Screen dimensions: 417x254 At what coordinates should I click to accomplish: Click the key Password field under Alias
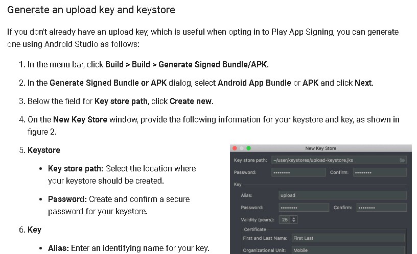304,207
